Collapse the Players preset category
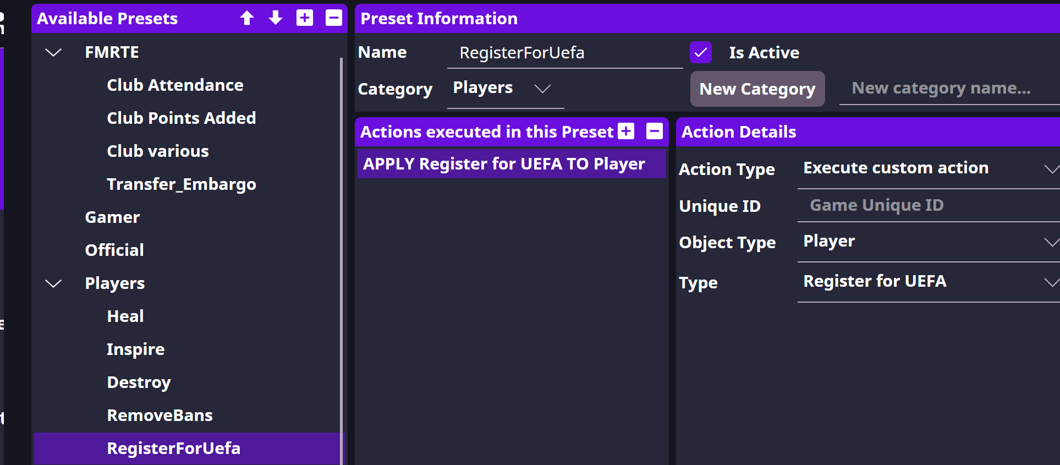Image resolution: width=1060 pixels, height=465 pixels. [x=53, y=284]
